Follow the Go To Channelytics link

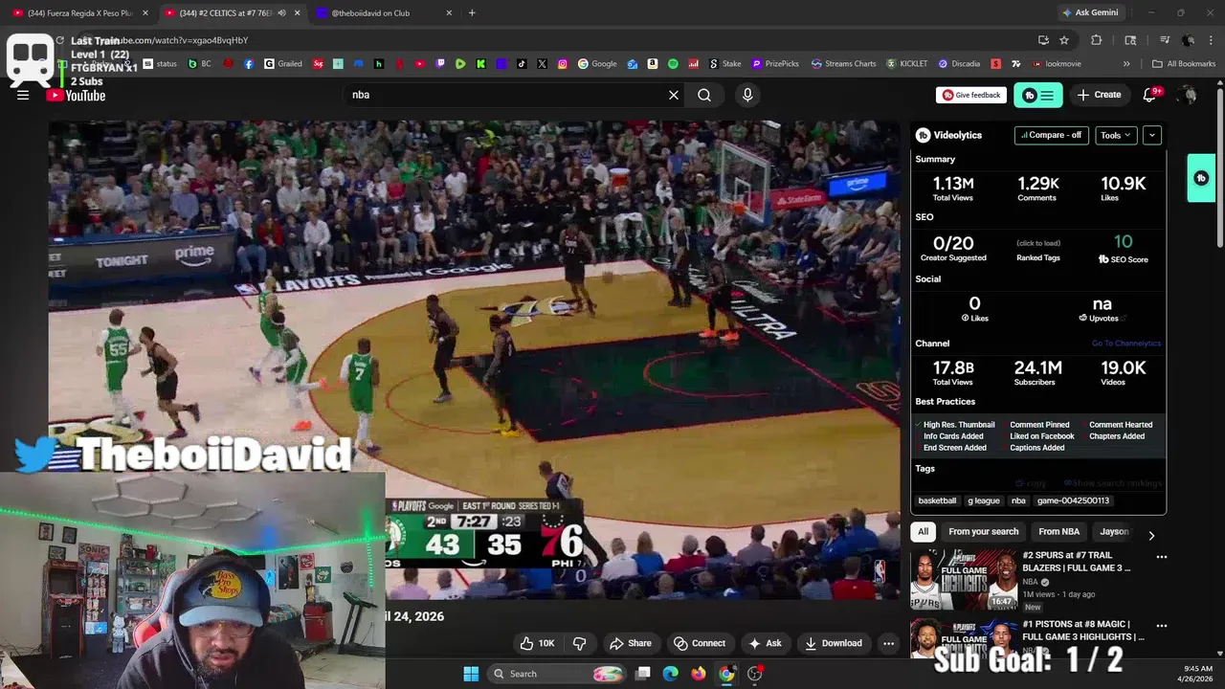[1125, 344]
